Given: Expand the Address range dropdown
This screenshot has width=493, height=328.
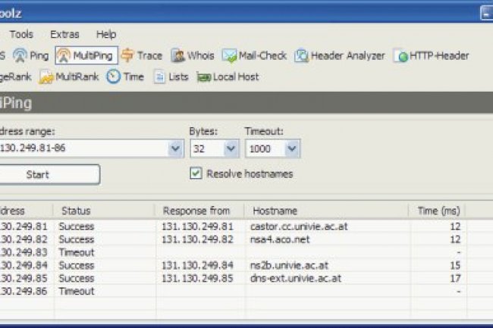Looking at the screenshot, I should [x=175, y=148].
